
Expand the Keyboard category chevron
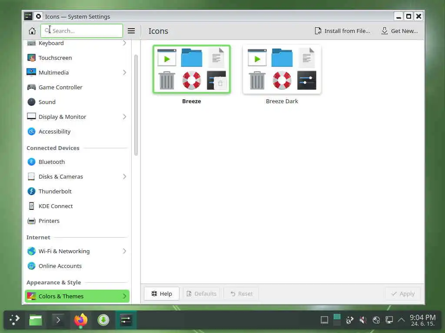point(124,43)
